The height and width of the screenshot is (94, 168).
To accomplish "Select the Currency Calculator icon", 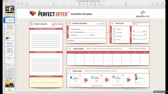I will [x=31, y=24].
